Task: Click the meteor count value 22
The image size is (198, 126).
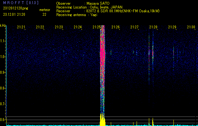Action: 44,14
